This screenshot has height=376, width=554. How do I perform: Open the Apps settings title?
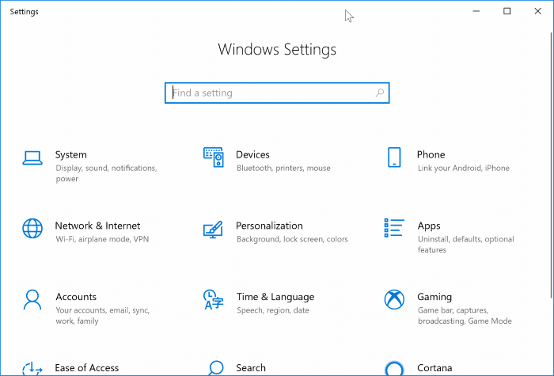tap(429, 226)
